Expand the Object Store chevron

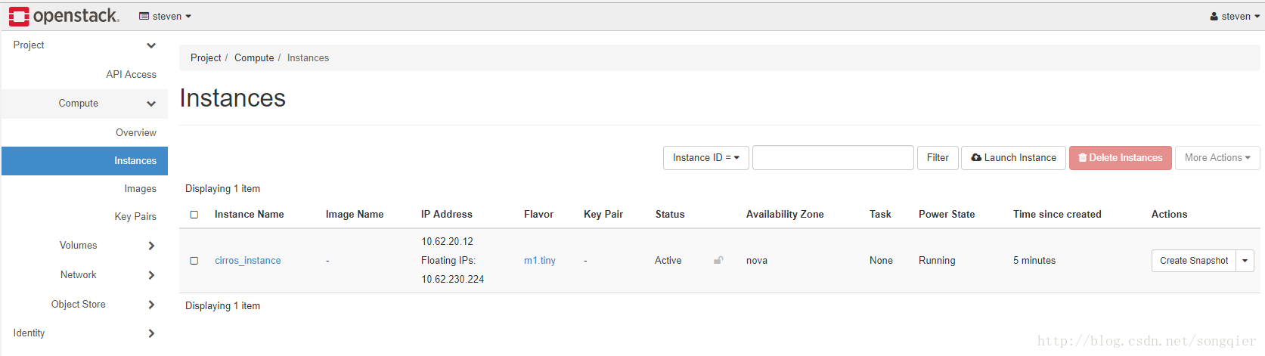click(151, 305)
